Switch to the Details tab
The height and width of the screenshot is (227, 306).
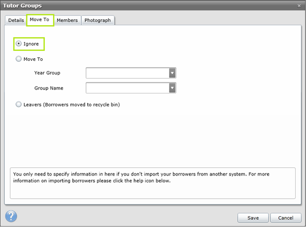(x=16, y=20)
